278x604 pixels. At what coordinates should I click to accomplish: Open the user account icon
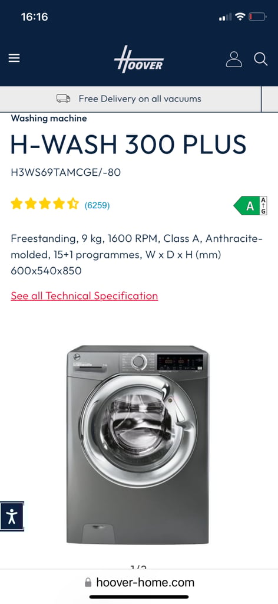[x=234, y=59]
